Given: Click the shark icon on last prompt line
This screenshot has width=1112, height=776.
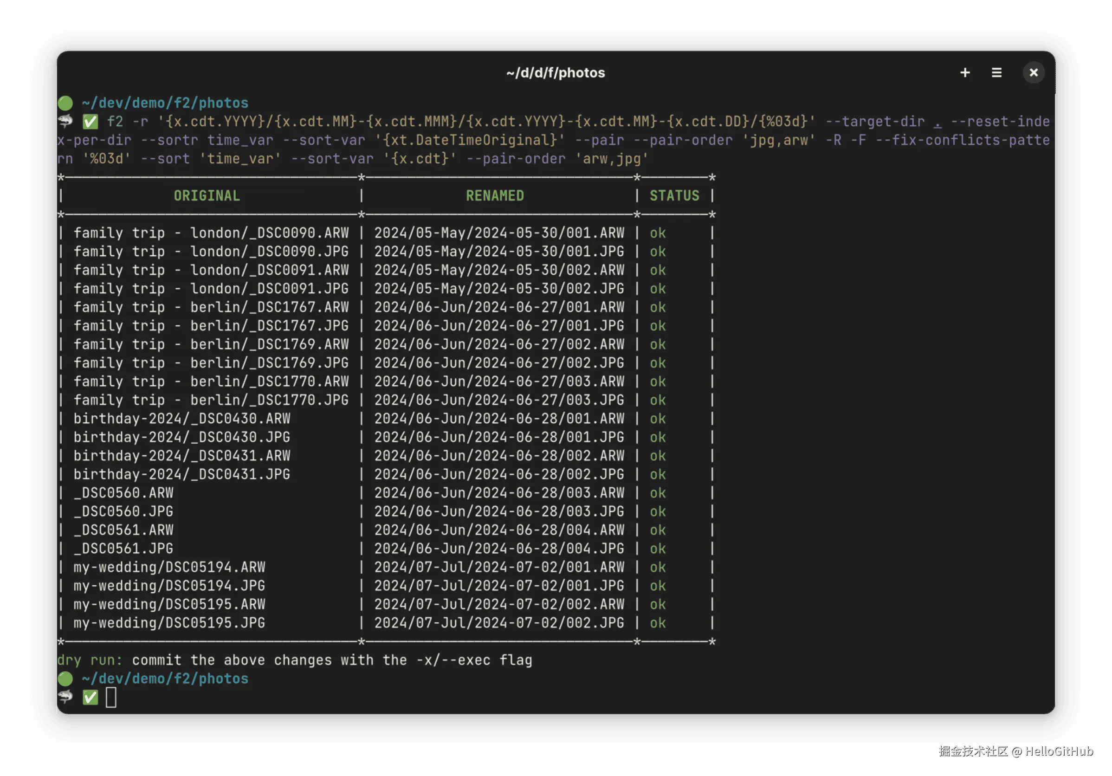Looking at the screenshot, I should pyautogui.click(x=65, y=697).
